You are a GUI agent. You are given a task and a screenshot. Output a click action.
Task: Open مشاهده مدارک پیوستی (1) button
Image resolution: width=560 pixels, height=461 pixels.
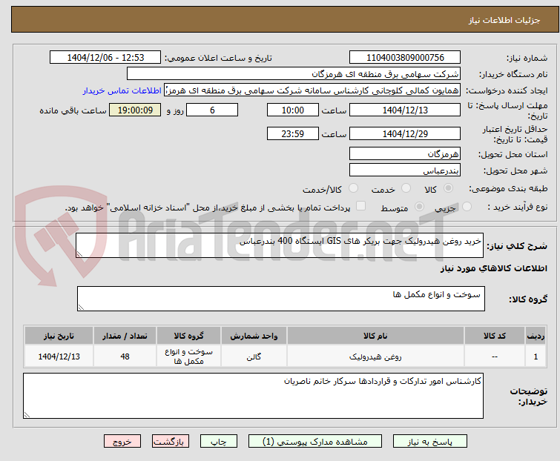point(315,442)
